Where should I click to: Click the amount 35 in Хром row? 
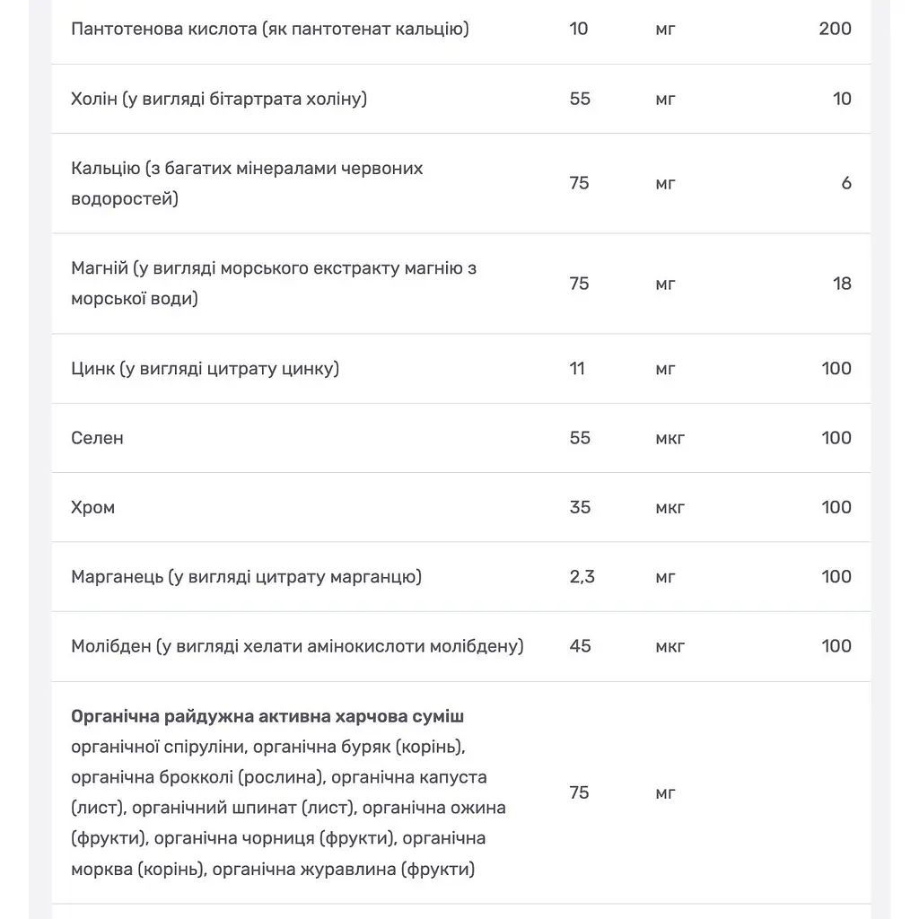pos(580,508)
